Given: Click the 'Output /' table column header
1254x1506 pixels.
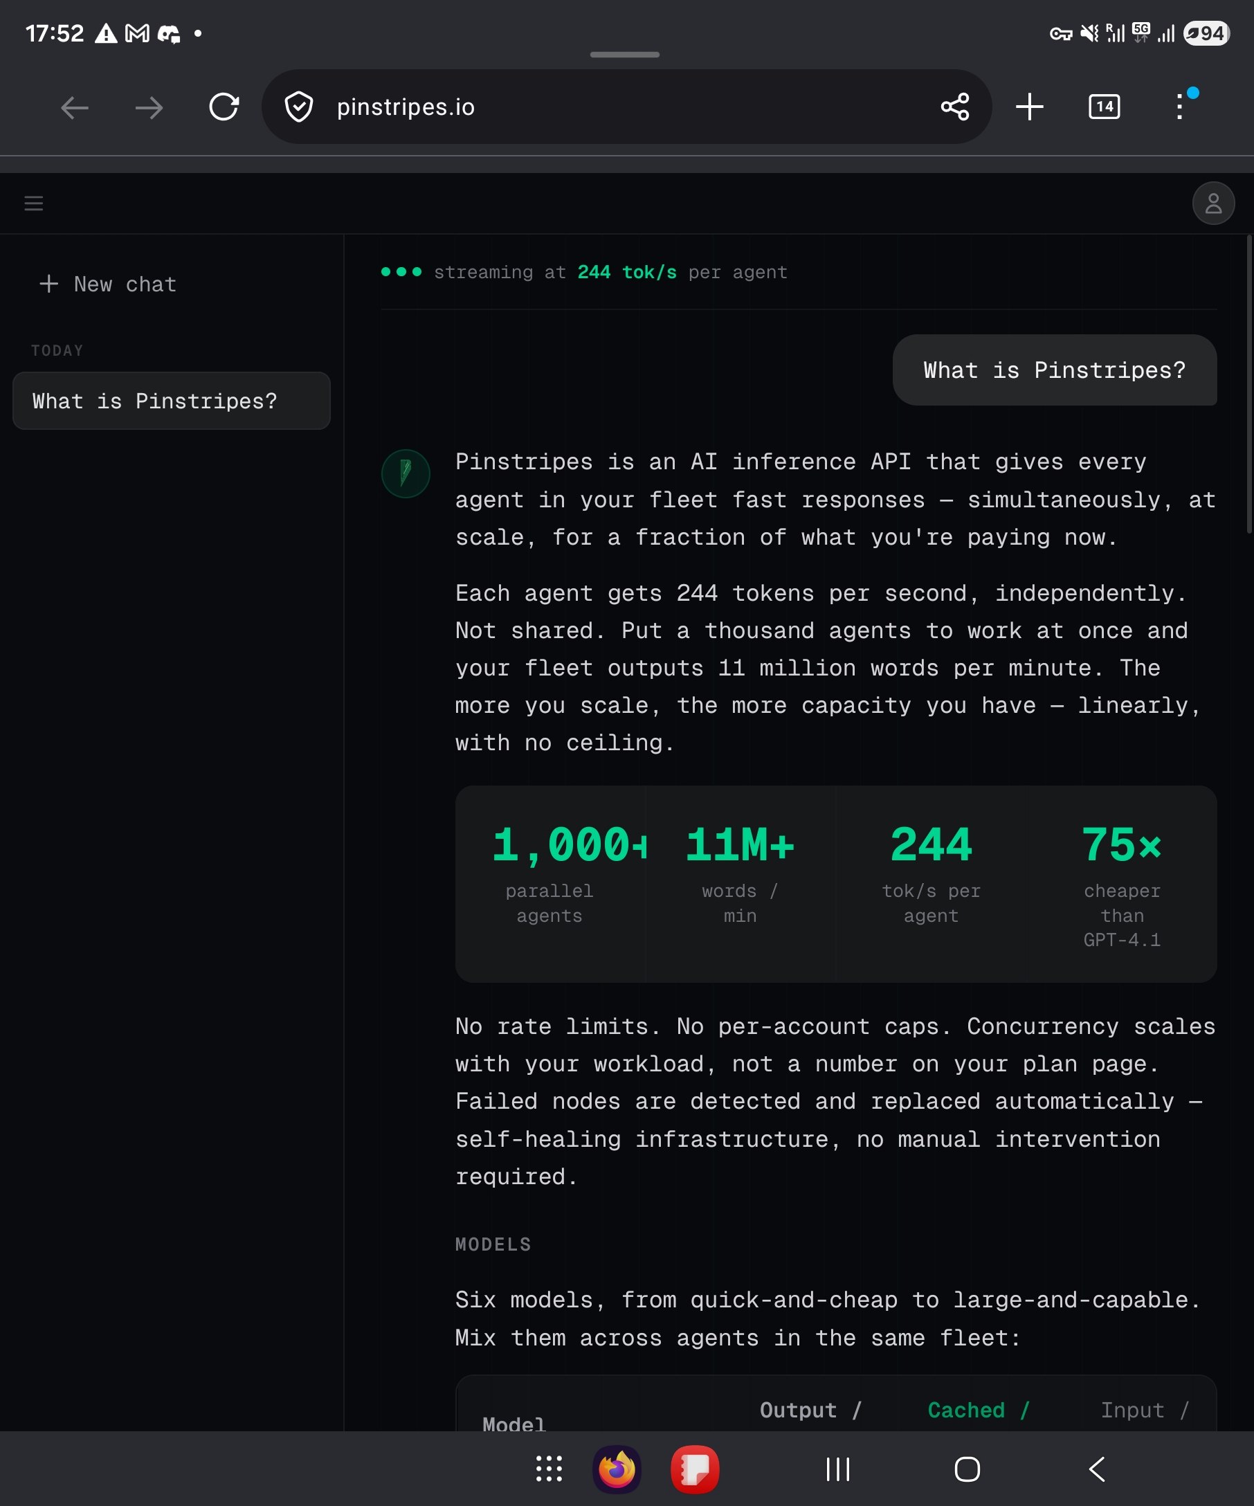Looking at the screenshot, I should click(x=810, y=1410).
